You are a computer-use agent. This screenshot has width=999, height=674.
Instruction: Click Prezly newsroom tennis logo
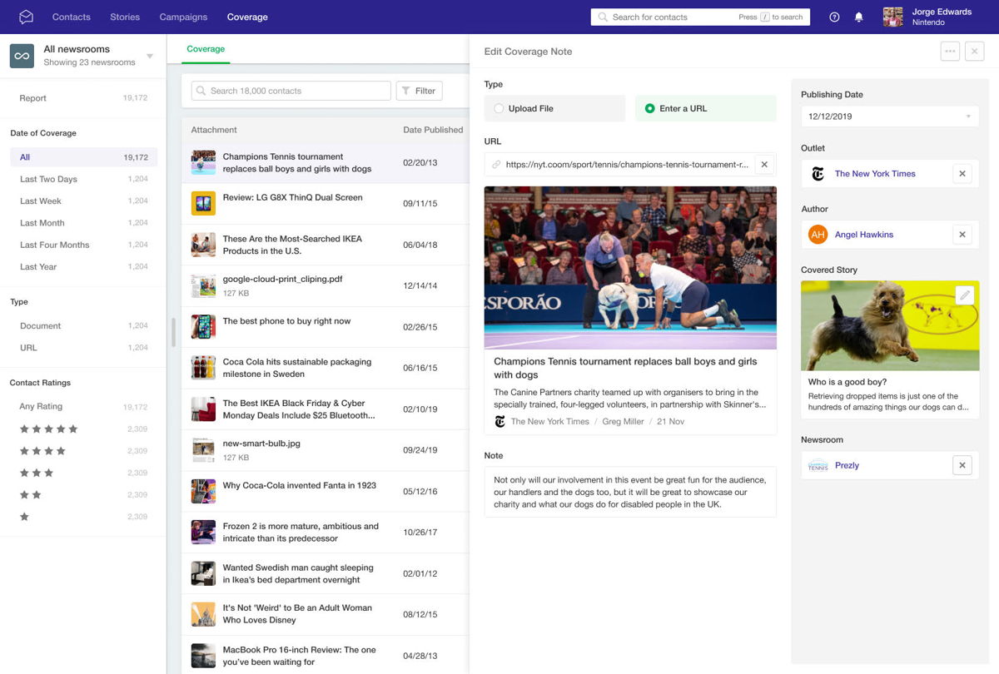(x=818, y=465)
